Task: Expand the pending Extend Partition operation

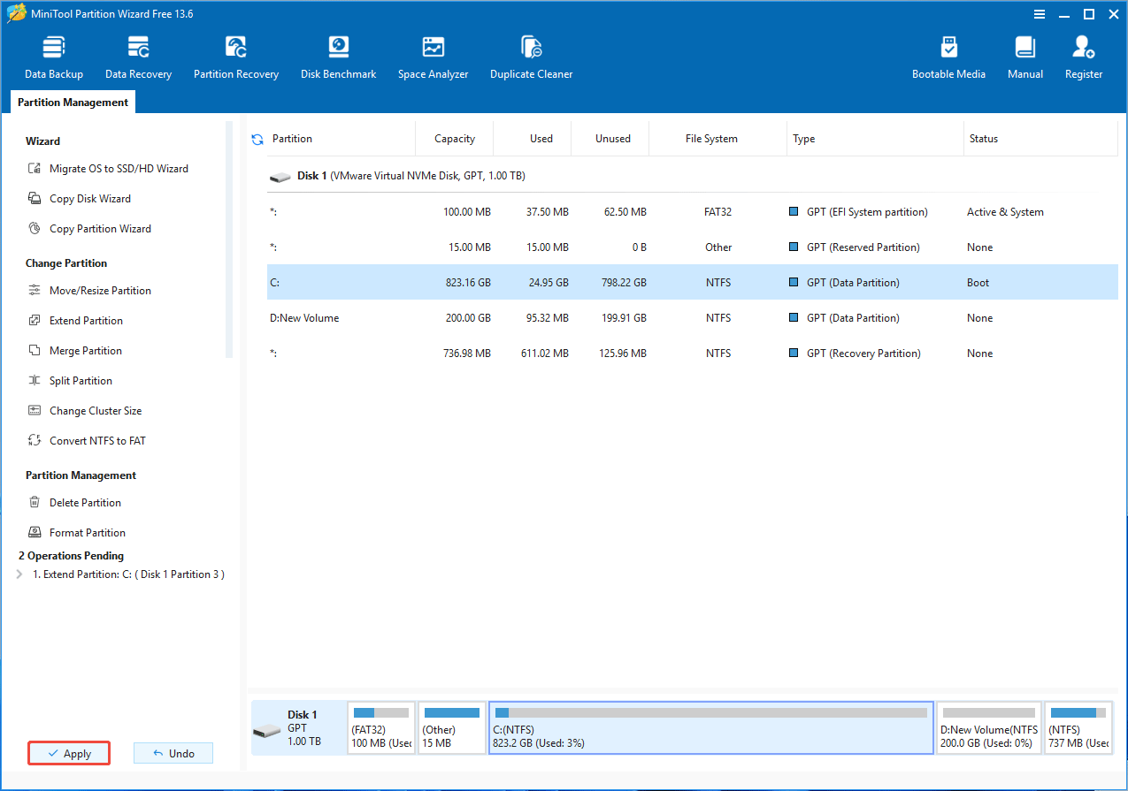Action: pos(19,574)
